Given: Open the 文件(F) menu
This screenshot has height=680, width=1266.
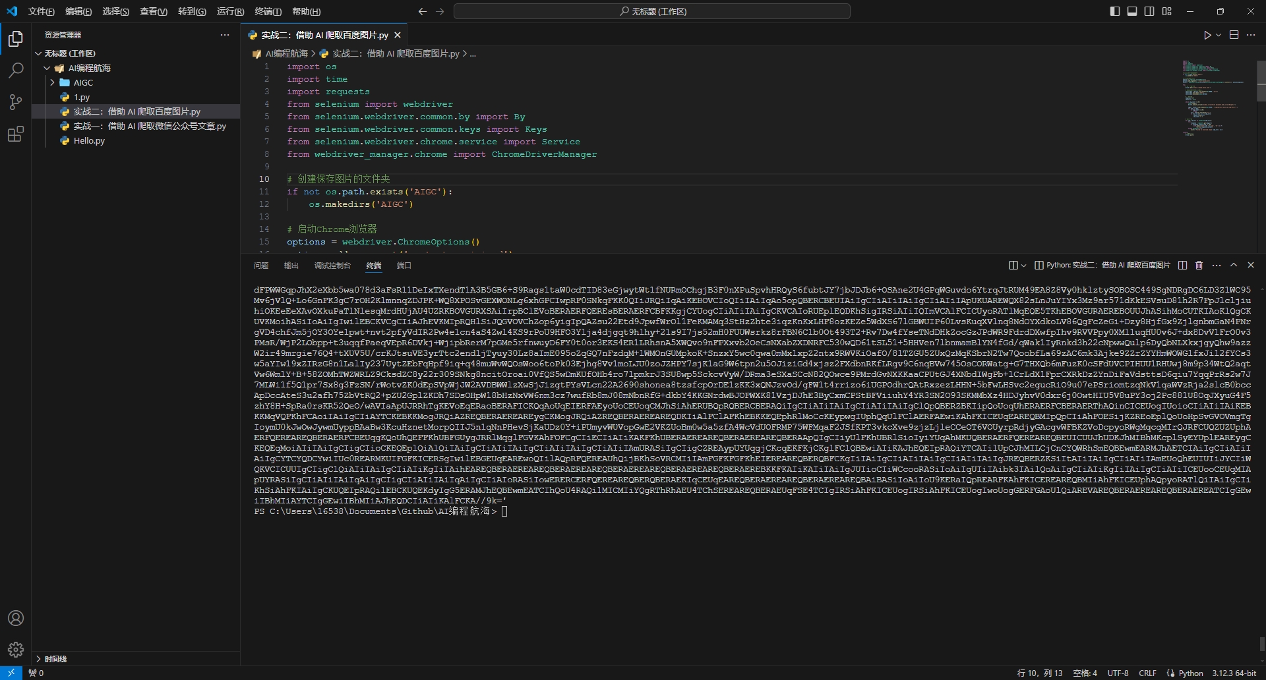Looking at the screenshot, I should click(x=41, y=11).
